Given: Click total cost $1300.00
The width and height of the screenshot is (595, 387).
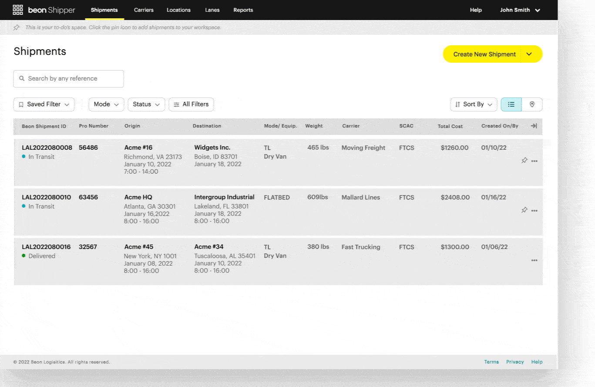Looking at the screenshot, I should point(455,247).
